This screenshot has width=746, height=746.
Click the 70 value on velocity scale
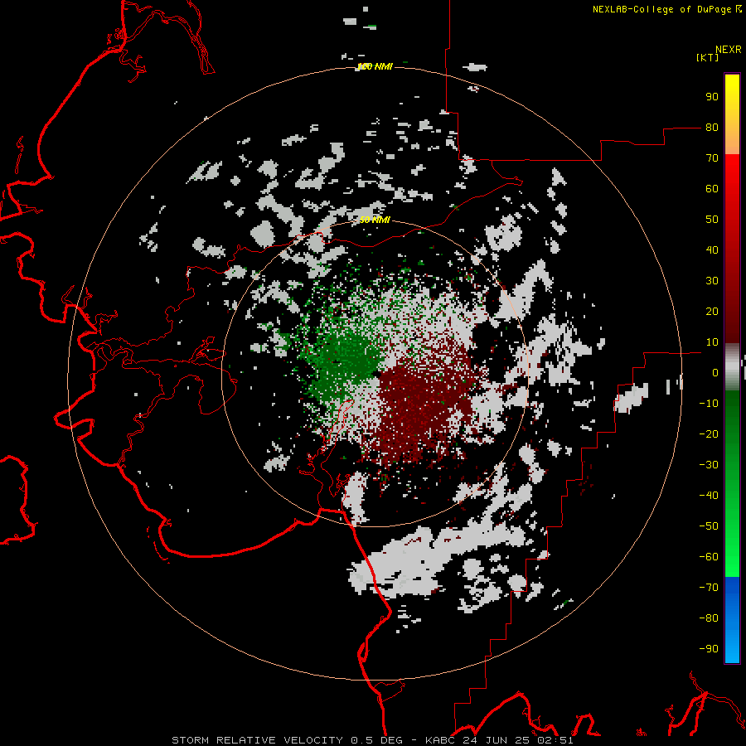[x=712, y=158]
